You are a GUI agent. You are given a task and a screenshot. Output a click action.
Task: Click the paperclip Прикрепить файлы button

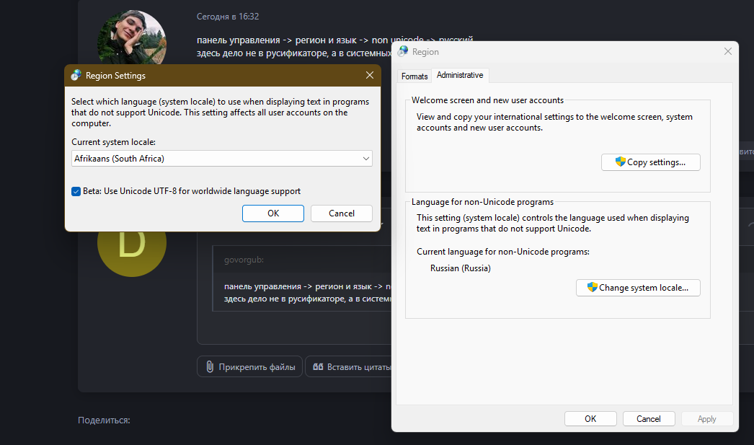point(249,367)
